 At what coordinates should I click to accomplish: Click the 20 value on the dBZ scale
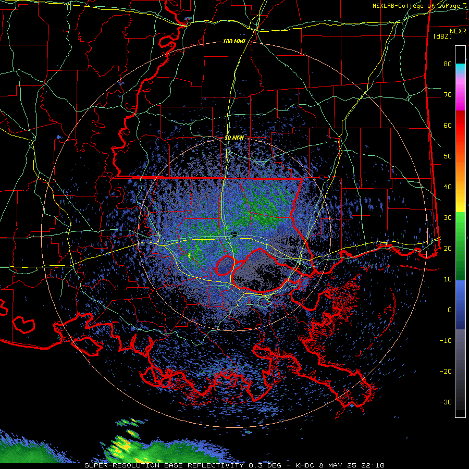coord(448,249)
